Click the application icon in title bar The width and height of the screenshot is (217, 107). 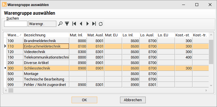click(4, 5)
